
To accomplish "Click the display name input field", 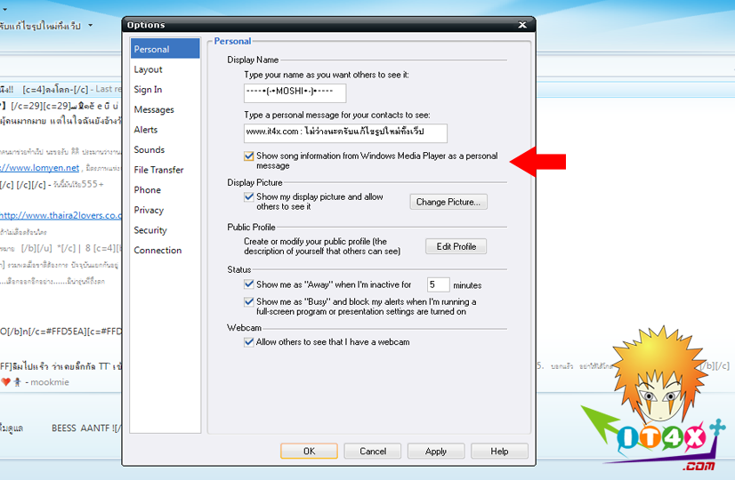I will pyautogui.click(x=295, y=92).
